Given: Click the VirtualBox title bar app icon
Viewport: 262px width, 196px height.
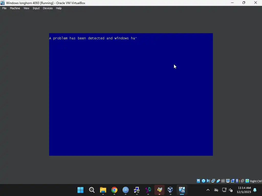Looking at the screenshot, I should [x=3, y=3].
